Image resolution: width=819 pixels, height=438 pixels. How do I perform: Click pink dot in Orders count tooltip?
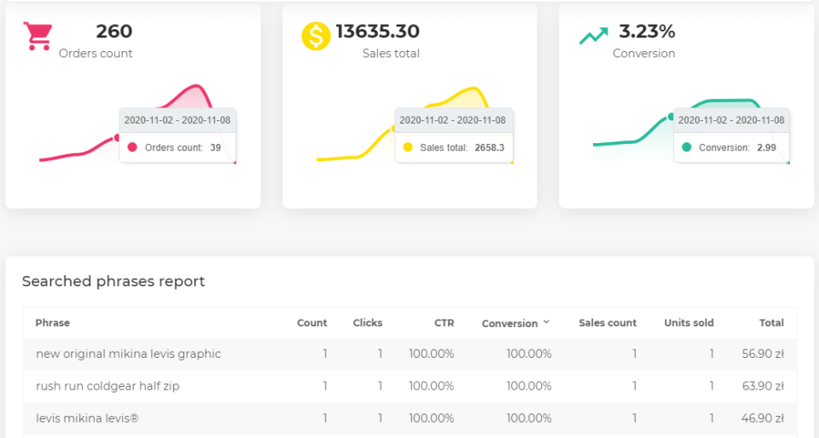coord(132,147)
